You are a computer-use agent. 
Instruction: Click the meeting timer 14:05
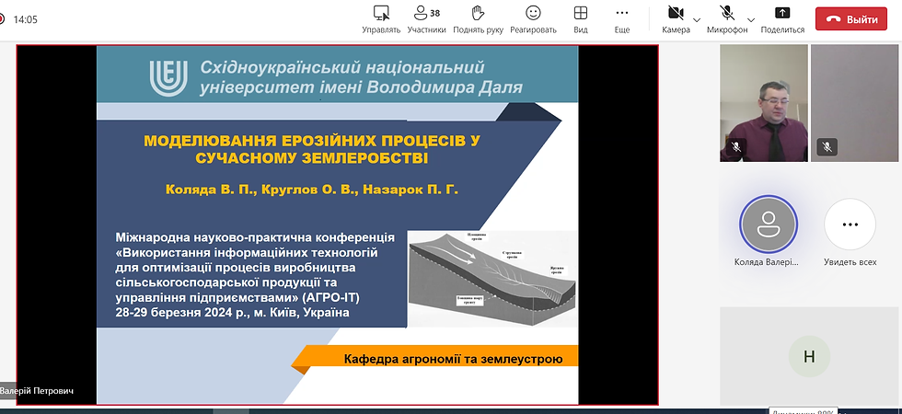pyautogui.click(x=26, y=19)
